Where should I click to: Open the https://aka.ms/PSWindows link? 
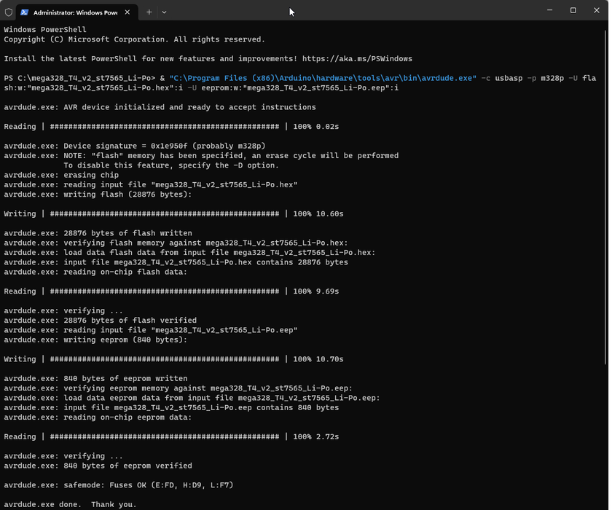pos(357,58)
